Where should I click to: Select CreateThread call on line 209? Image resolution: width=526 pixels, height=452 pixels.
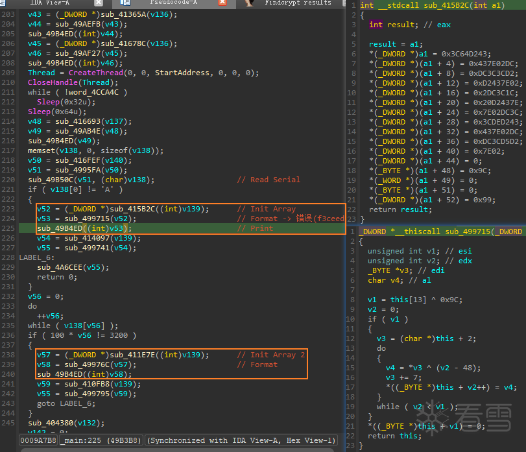pos(95,73)
